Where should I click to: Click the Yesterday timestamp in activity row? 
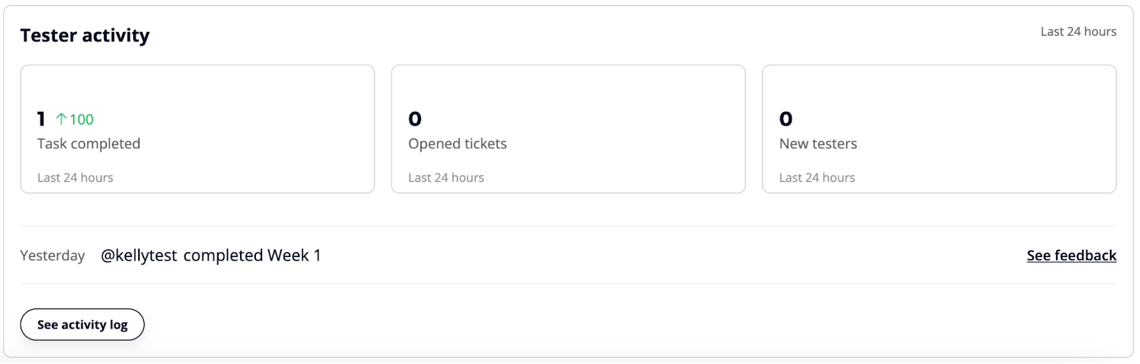coord(52,256)
